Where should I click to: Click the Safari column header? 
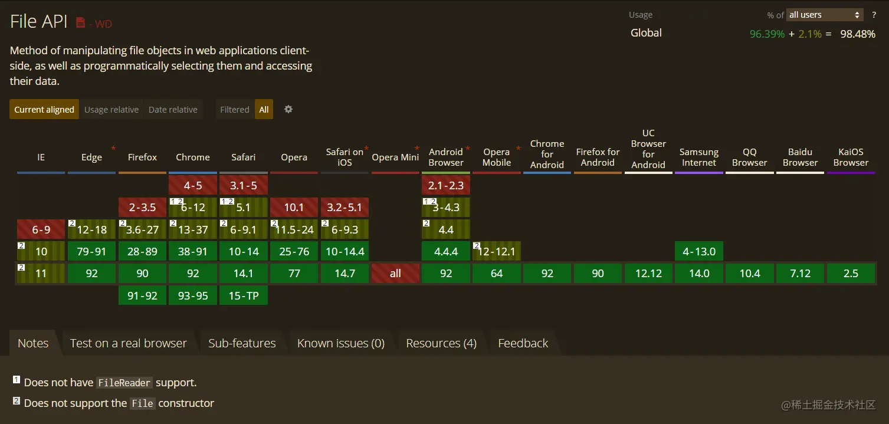point(244,157)
